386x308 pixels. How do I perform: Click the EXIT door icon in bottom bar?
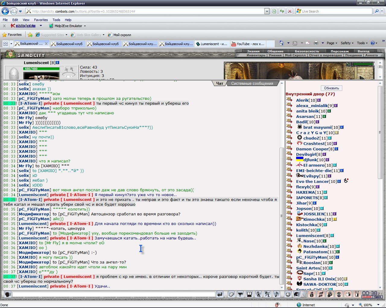coord(357,294)
